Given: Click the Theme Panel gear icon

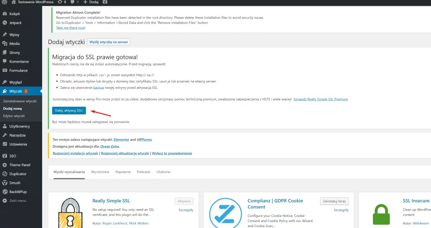Looking at the screenshot, I should click(x=5, y=165).
